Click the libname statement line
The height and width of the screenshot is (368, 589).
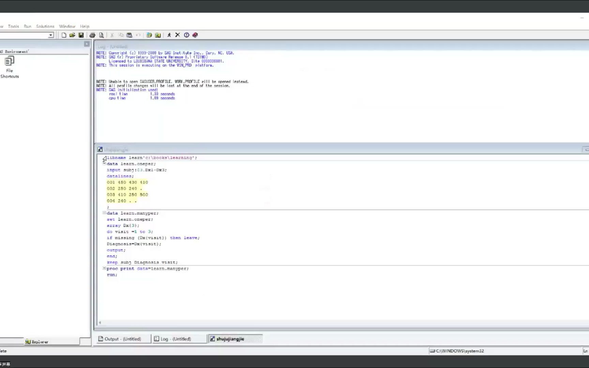152,158
